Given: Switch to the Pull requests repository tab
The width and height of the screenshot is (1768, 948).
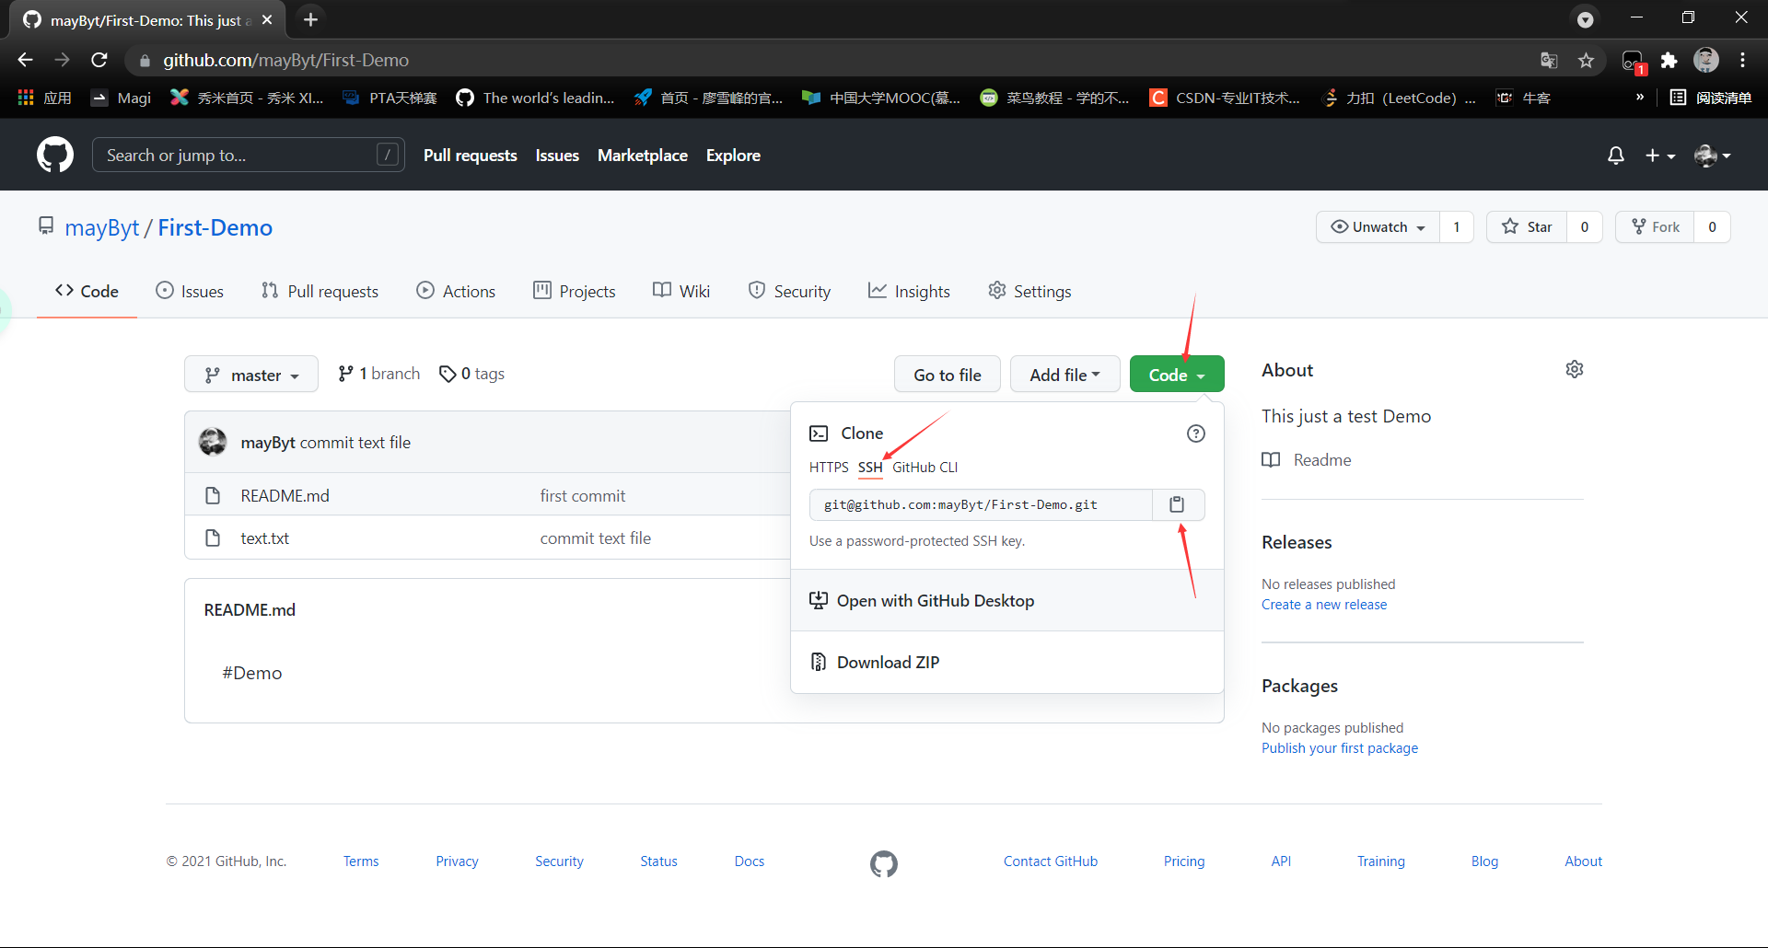Looking at the screenshot, I should tap(320, 291).
